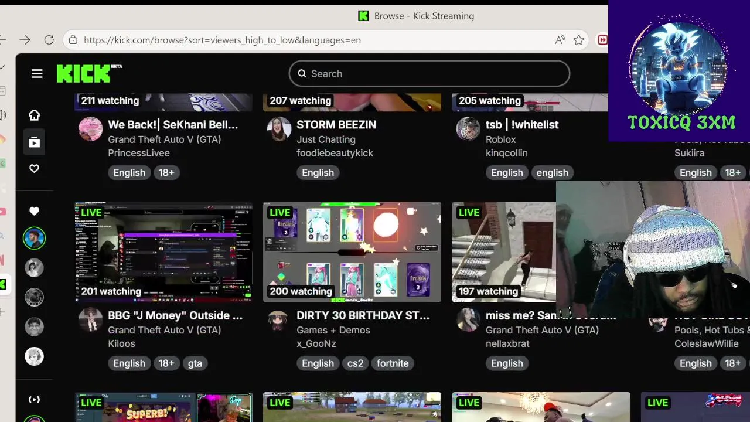
Task: Click the solid heart sidebar icon
Action: coord(34,211)
